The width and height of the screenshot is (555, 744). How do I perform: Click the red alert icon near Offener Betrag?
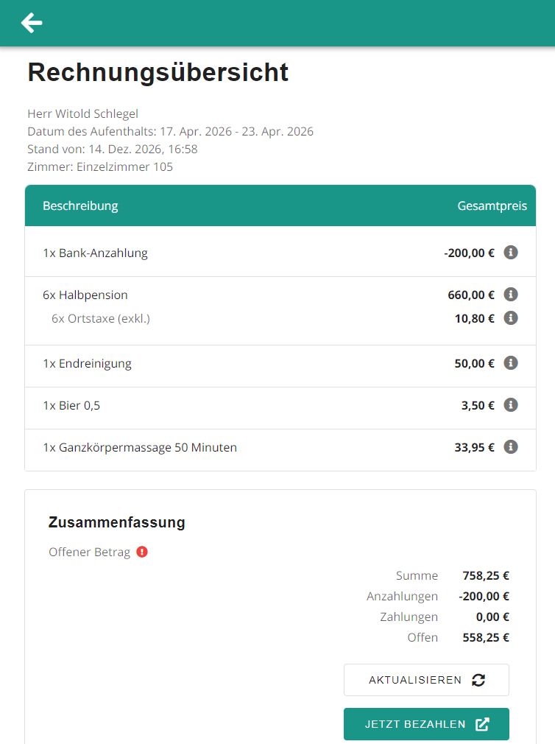pyautogui.click(x=143, y=551)
